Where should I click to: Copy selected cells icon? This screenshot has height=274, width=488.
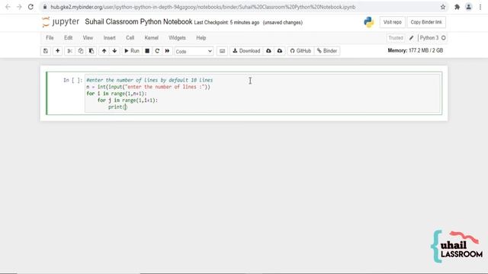(81, 51)
